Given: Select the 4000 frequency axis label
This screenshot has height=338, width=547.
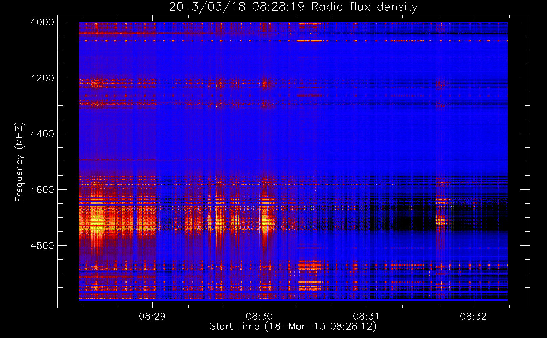Looking at the screenshot, I should (42, 22).
